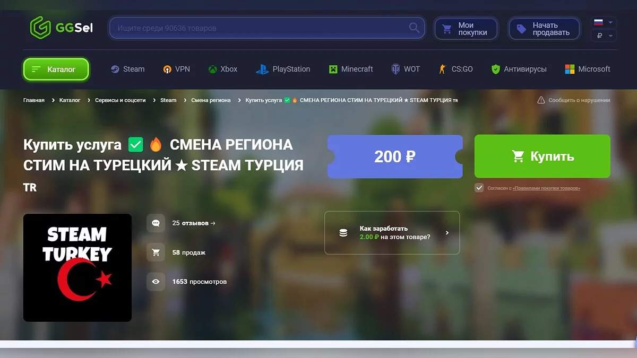Image resolution: width=637 pixels, height=358 pixels.
Task: Go to the Антивирусы category
Action: pos(519,69)
